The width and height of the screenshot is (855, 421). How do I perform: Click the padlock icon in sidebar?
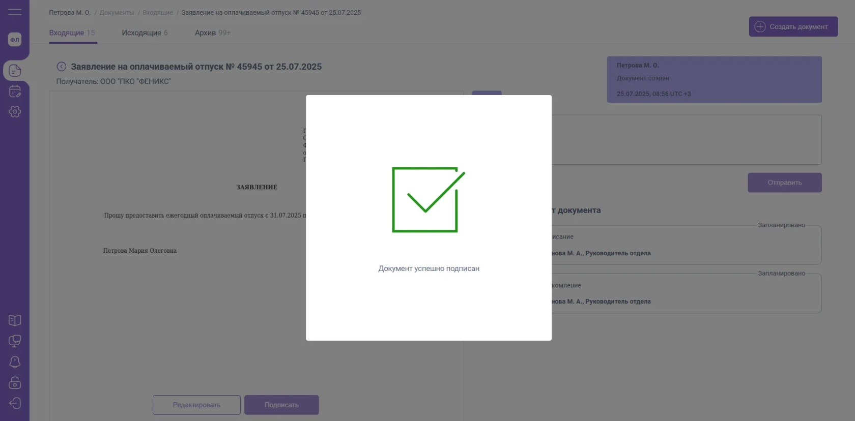pyautogui.click(x=15, y=382)
